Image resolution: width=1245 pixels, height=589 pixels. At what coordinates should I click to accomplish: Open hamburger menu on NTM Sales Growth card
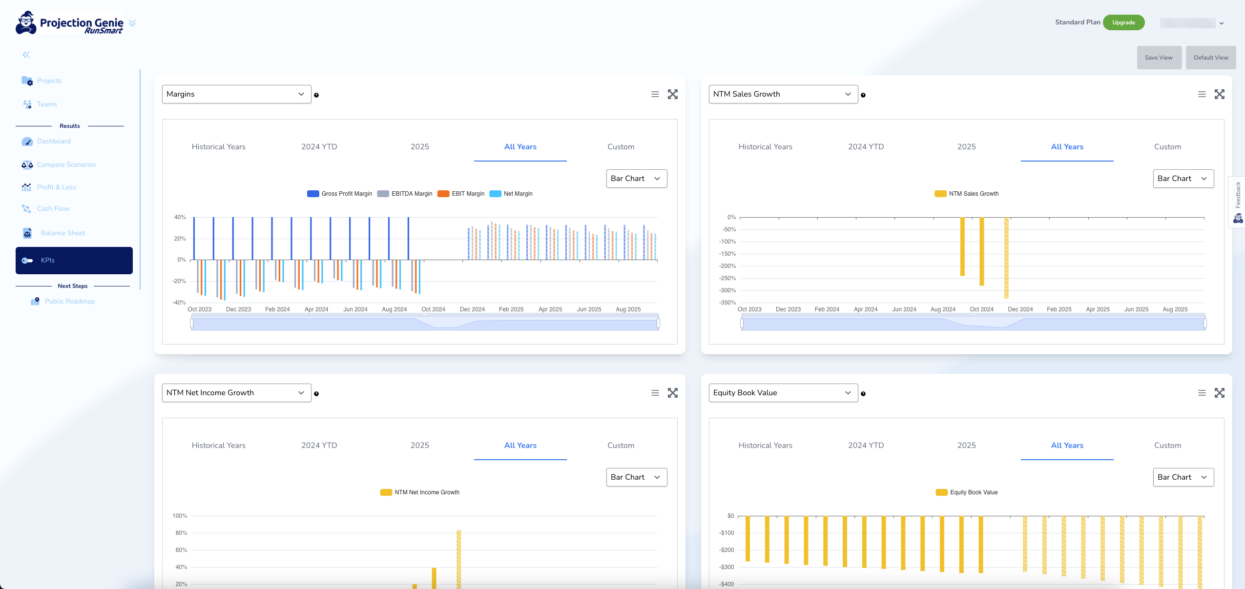coord(1202,94)
